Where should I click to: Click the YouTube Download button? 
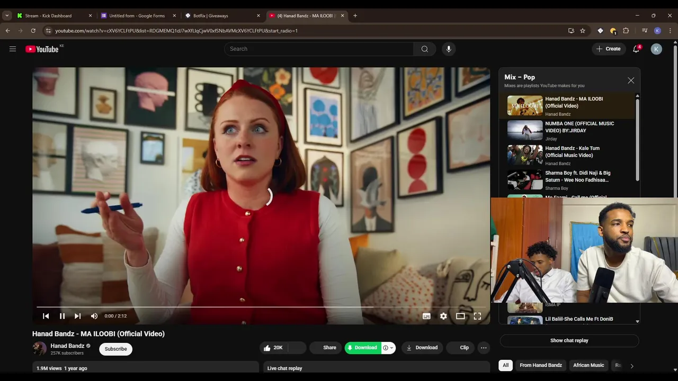422,348
